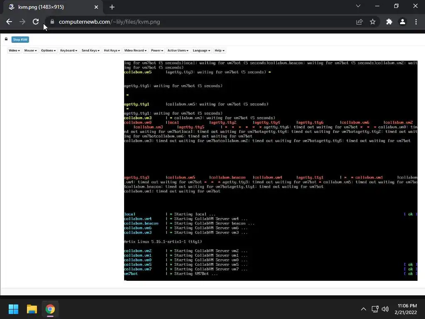This screenshot has width=425, height=319.
Task: Close the kvm.png tab
Action: (96, 7)
